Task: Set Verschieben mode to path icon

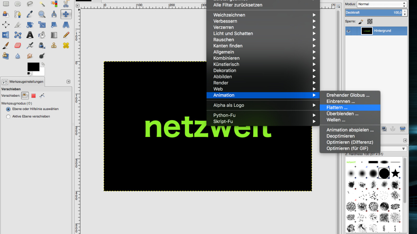Action: pos(42,96)
